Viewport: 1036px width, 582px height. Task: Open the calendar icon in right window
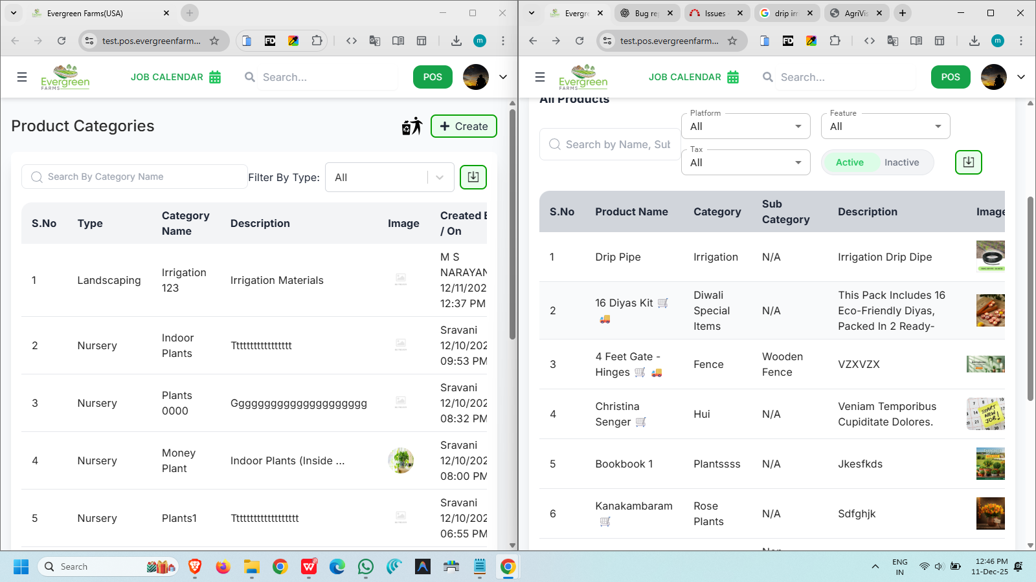click(x=733, y=77)
